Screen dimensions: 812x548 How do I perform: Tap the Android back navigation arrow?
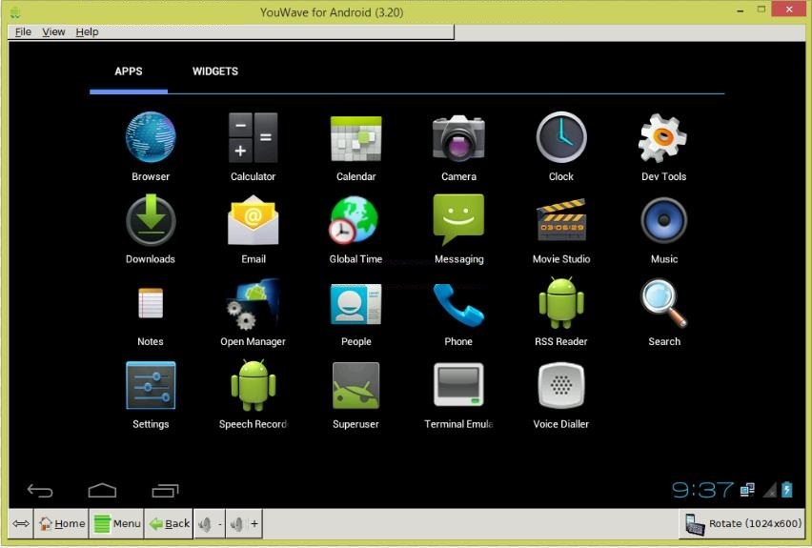coord(40,490)
